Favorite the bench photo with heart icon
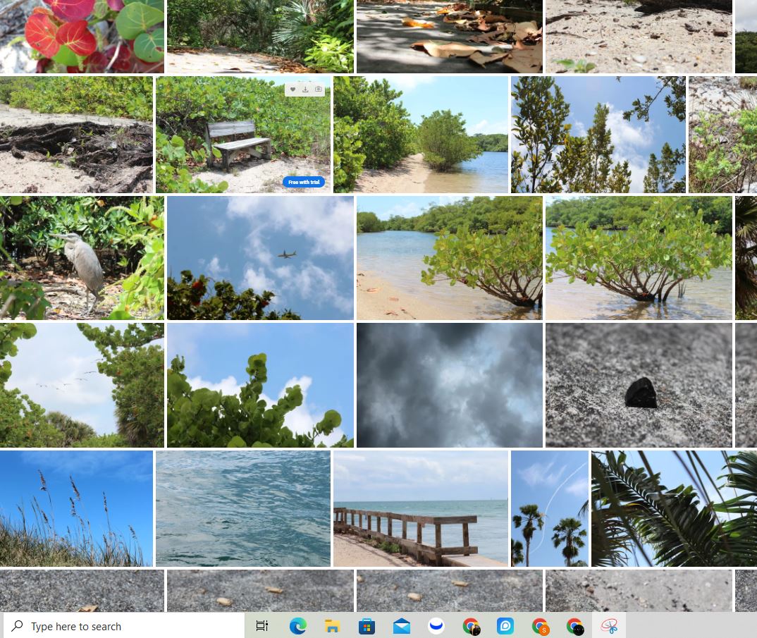This screenshot has width=757, height=638. (293, 90)
